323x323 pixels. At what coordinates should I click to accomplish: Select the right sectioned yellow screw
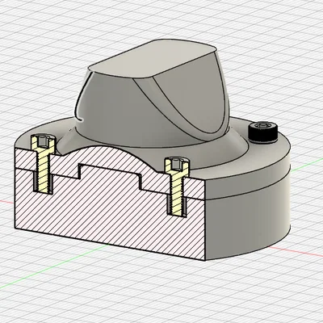[177, 186]
